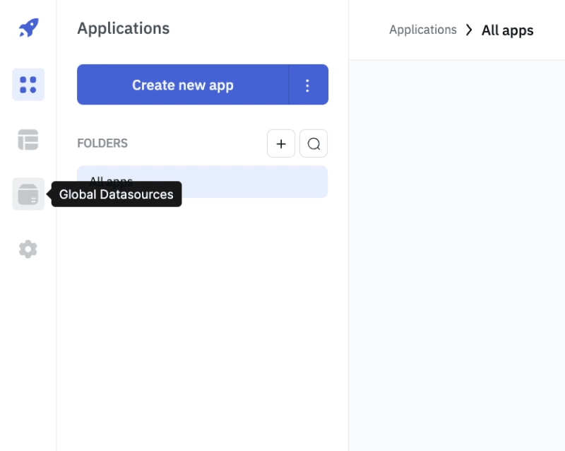
Task: Open the database table icon in sidebar
Action: click(28, 140)
